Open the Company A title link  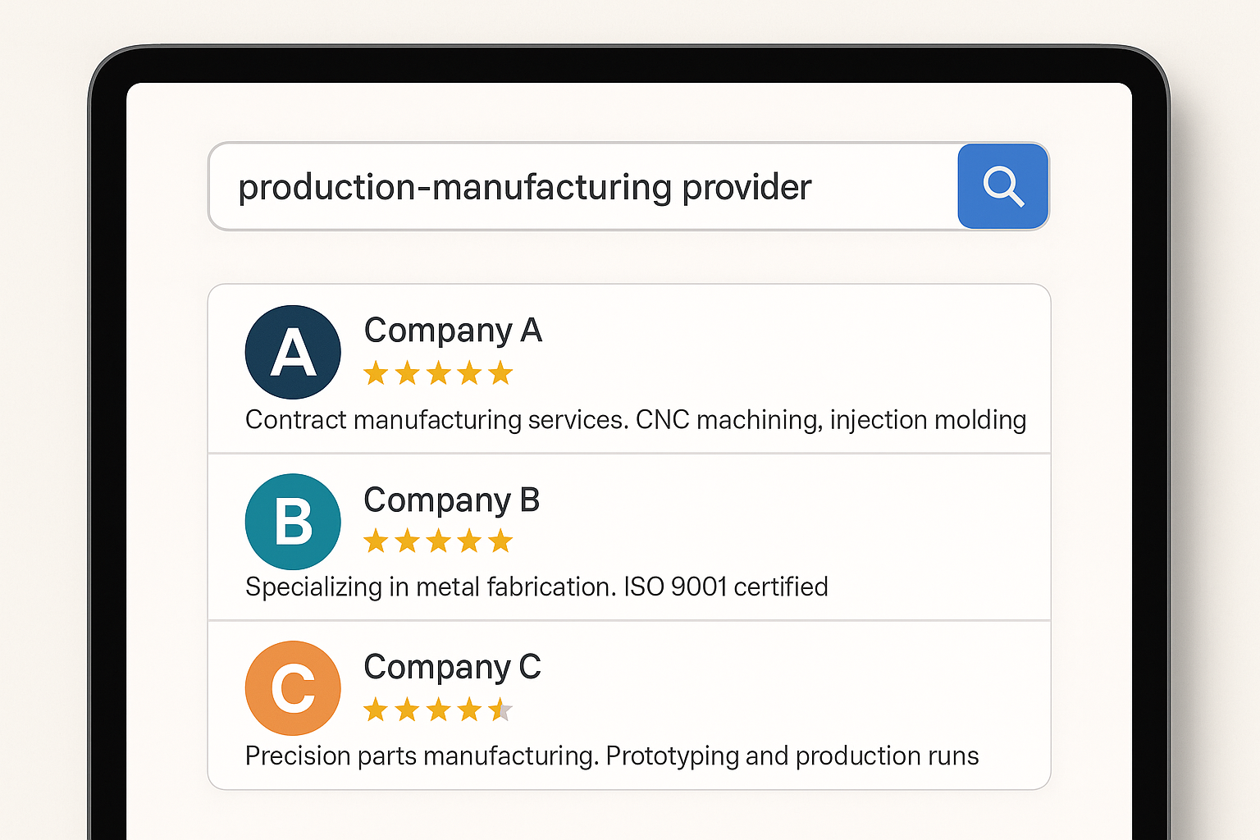[x=453, y=331]
